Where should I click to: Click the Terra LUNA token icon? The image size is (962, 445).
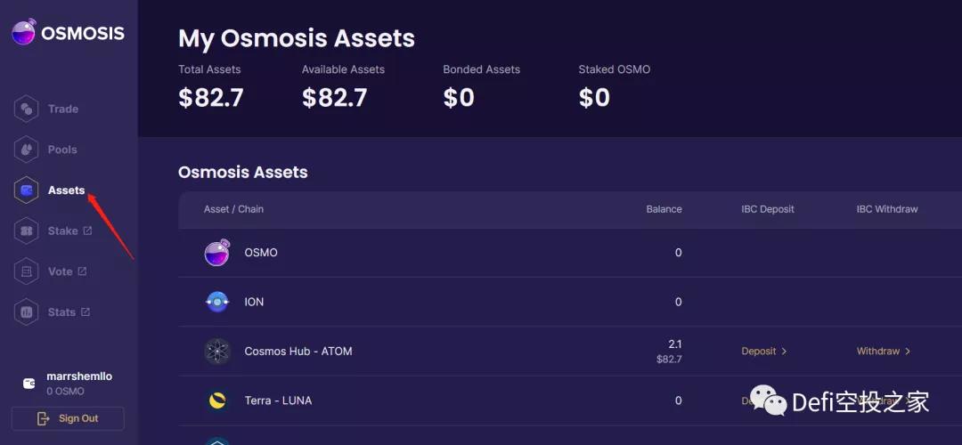217,400
